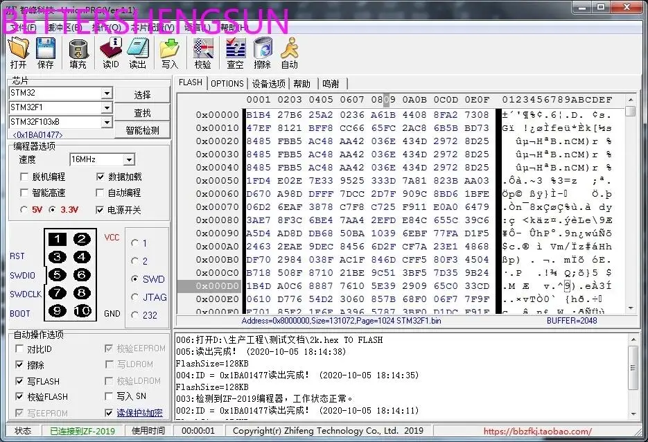Click pin 8 in the connector diagram
The height and width of the screenshot is (442, 648).
pos(82,293)
